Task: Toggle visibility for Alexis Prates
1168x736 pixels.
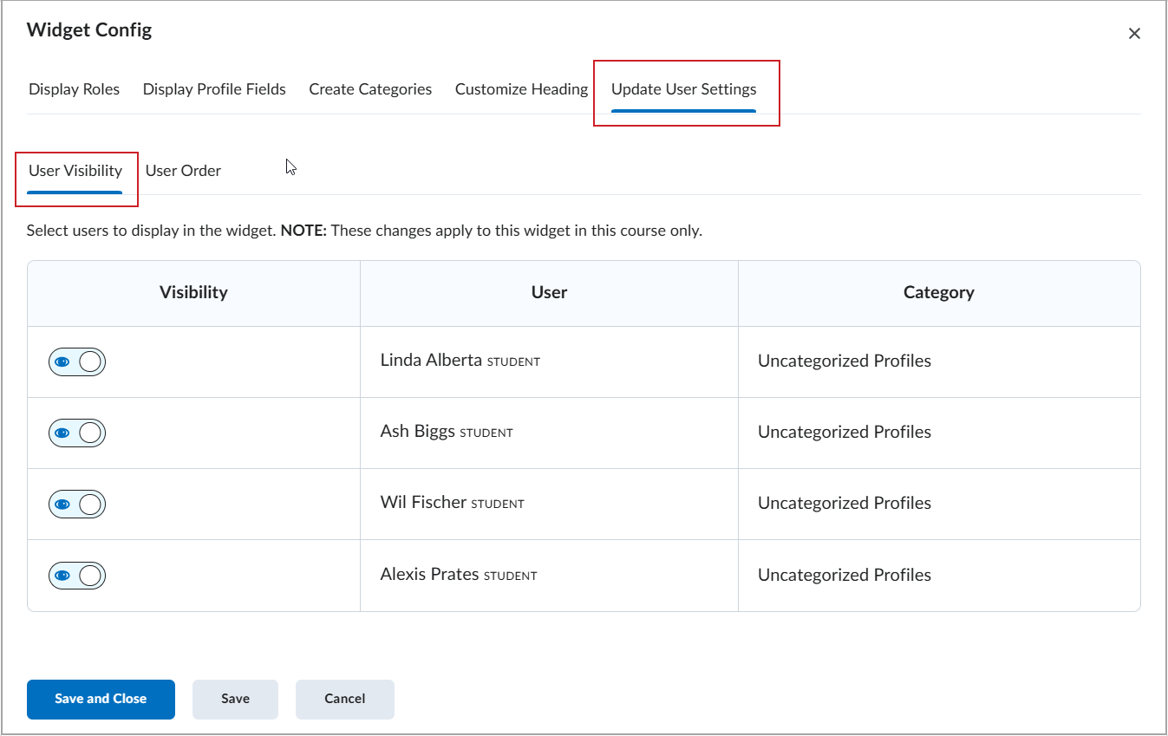Action: pos(77,575)
